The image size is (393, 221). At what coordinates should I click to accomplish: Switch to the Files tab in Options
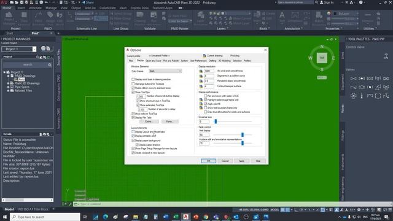[131, 61]
